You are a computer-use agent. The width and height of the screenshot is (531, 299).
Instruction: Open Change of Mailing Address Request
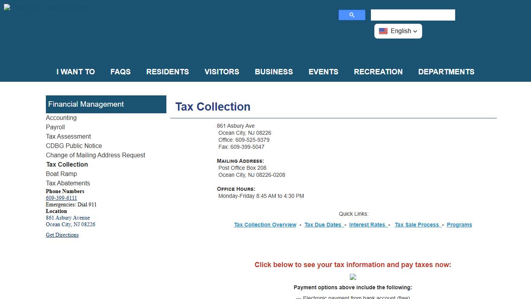tap(96, 155)
